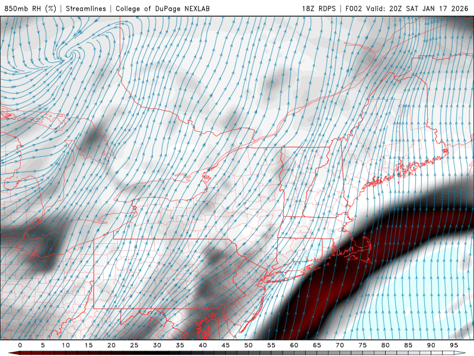This screenshot has height=356, width=474.
Task: Click the colorbar label "45"
Action: pyautogui.click(x=226, y=345)
